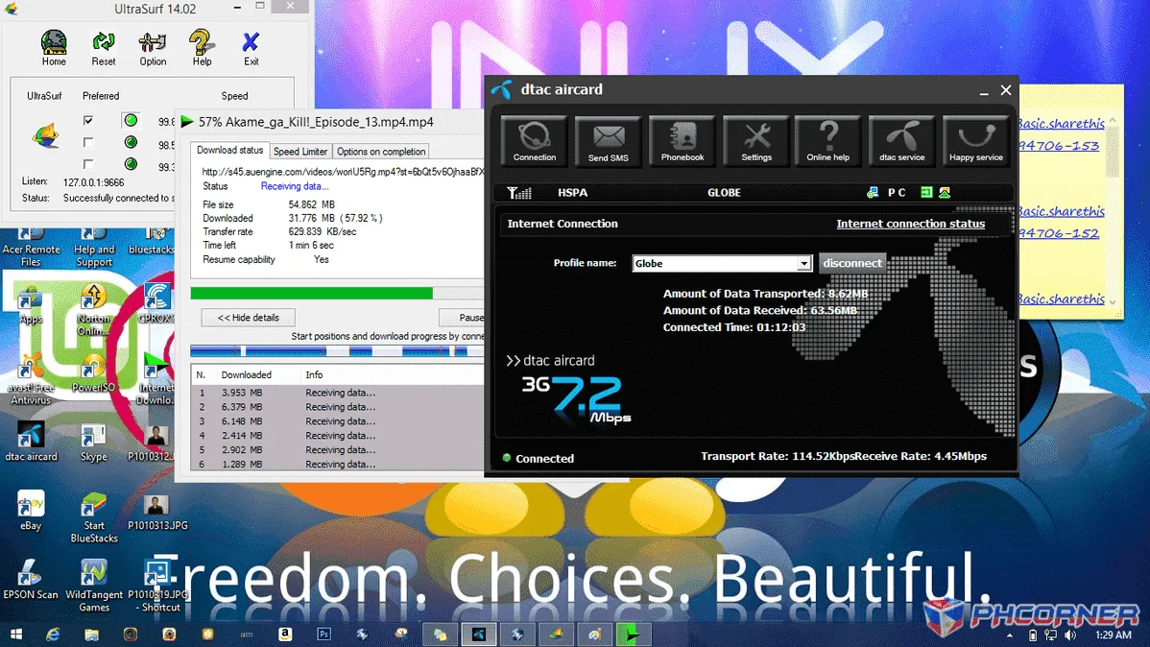The image size is (1150, 647).
Task: Open Internet connection status link
Action: 910,224
